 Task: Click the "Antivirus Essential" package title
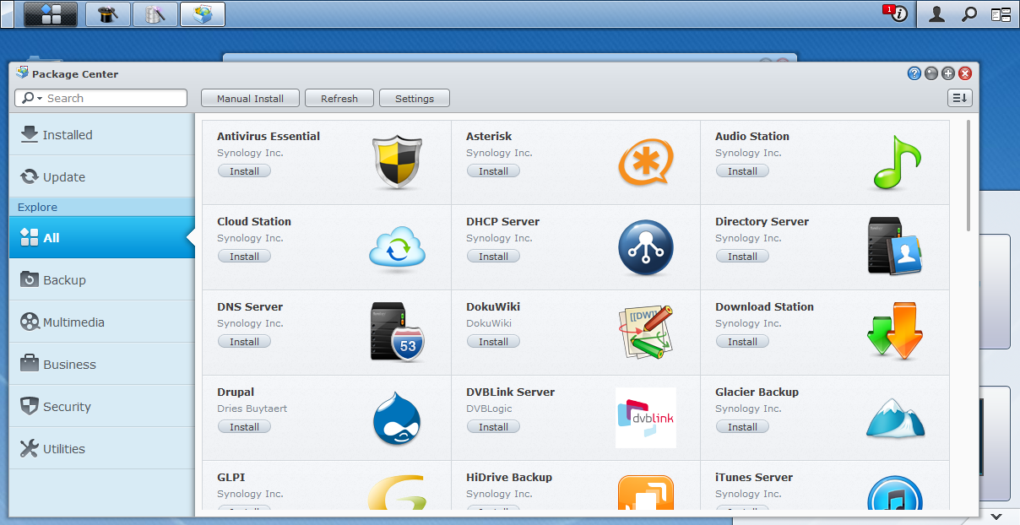269,136
